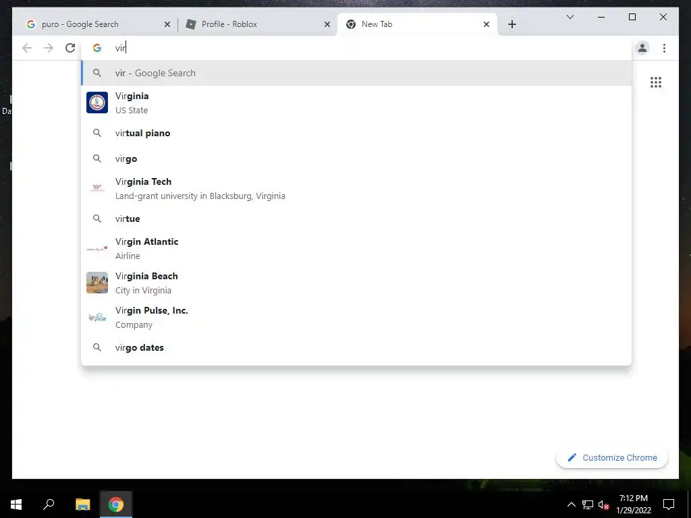
Task: Click the Virginia Beach photo thumbnail
Action: tap(97, 283)
